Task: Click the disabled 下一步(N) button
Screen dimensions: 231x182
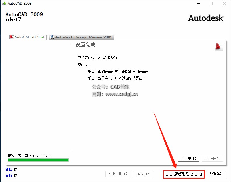Action: (212, 159)
